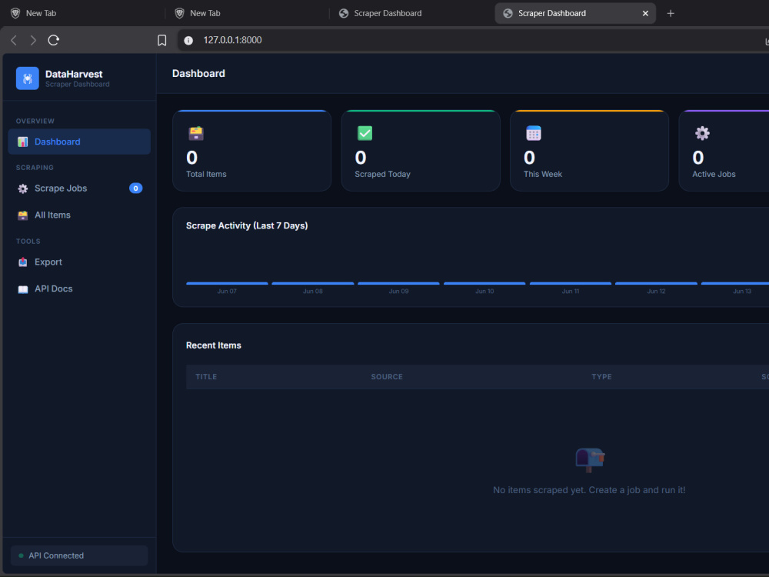Select the Total Items stat card
Viewport: 769px width, 577px height.
tap(252, 151)
